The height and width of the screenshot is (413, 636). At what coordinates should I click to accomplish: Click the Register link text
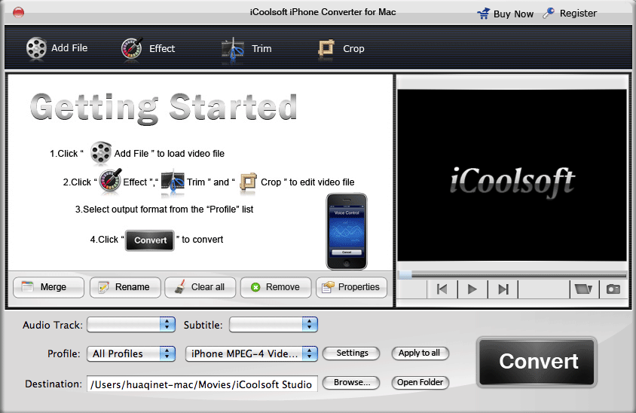click(578, 14)
